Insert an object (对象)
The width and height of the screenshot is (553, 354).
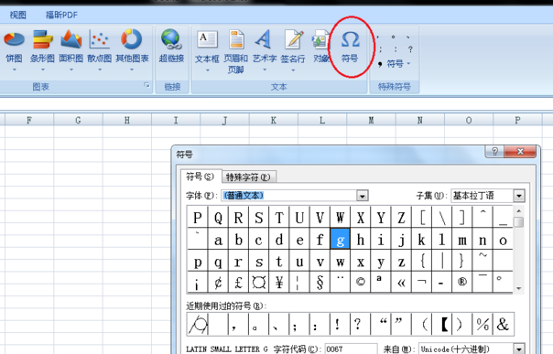click(320, 46)
